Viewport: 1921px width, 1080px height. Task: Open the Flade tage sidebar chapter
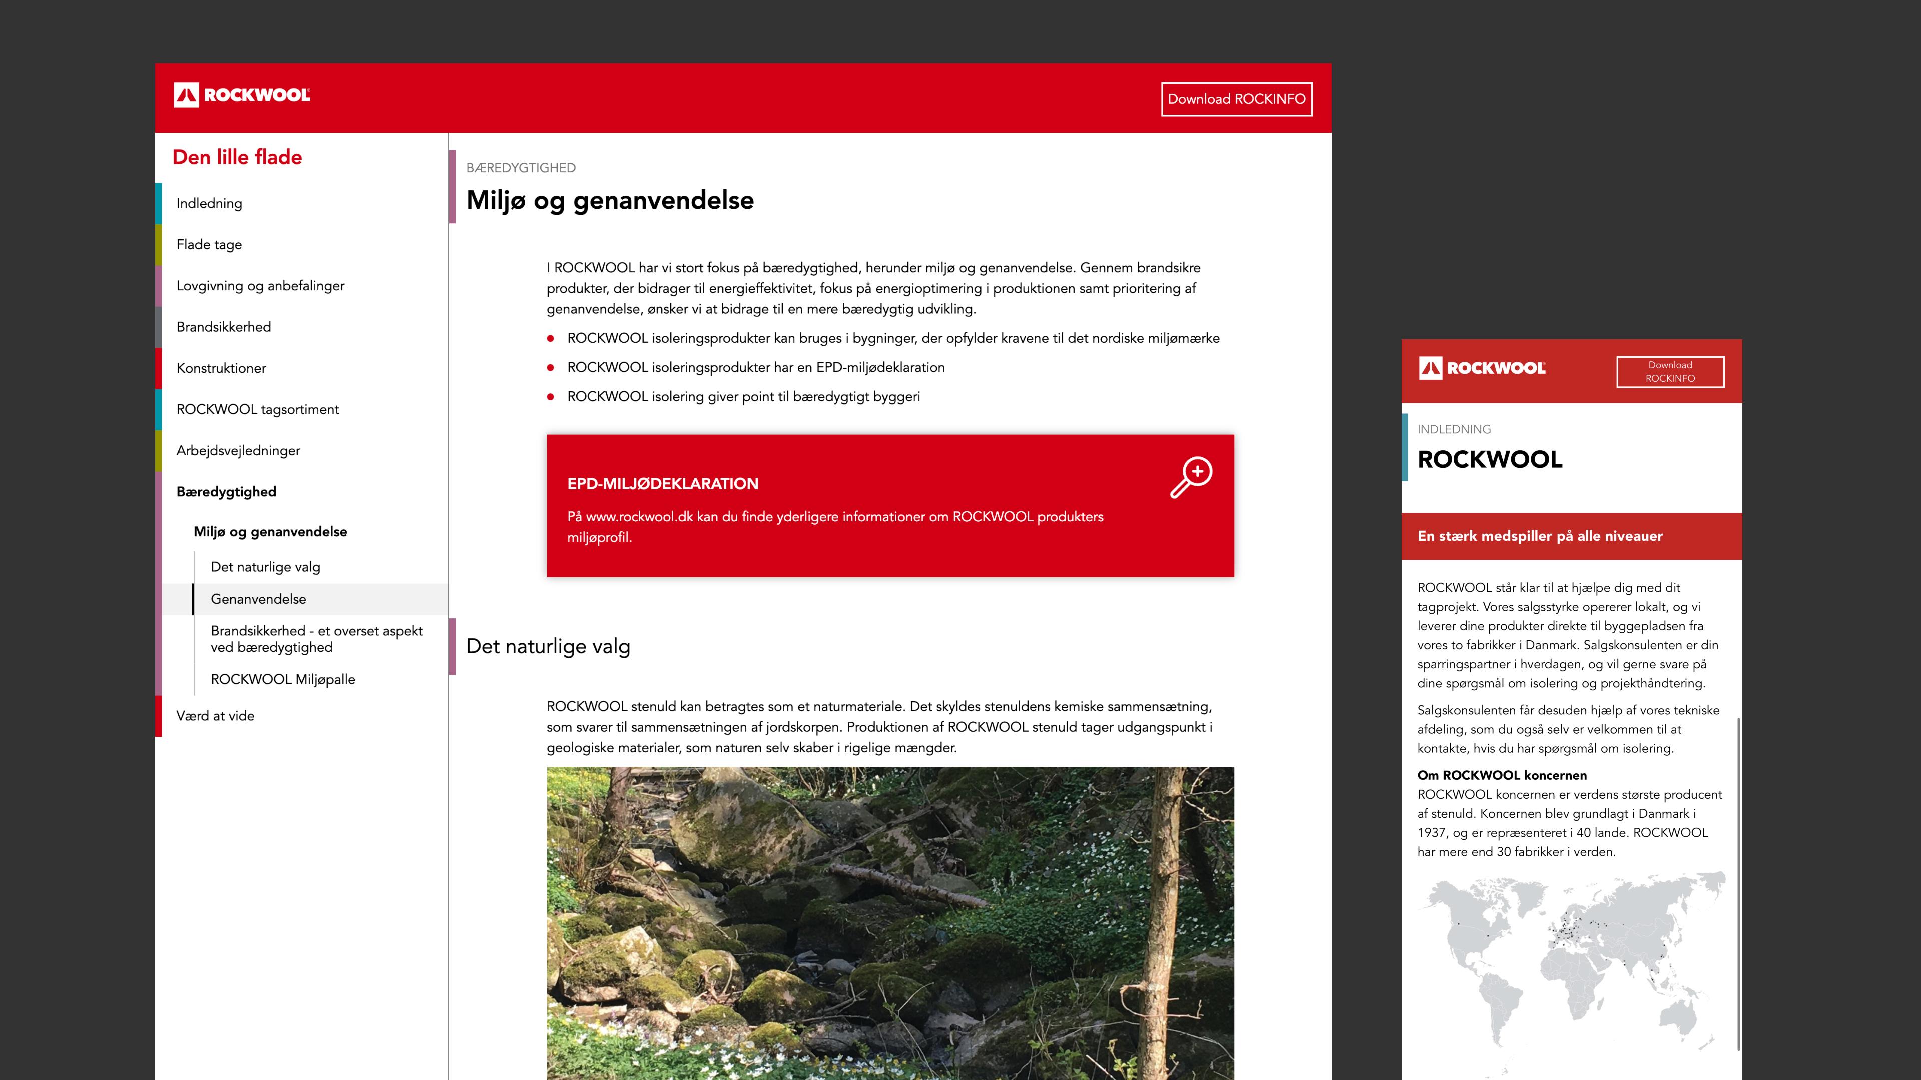tap(209, 244)
